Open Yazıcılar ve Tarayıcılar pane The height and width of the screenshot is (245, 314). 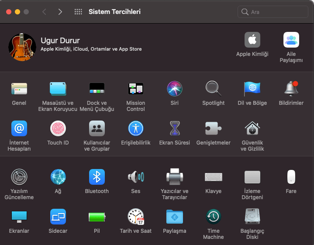click(x=174, y=176)
